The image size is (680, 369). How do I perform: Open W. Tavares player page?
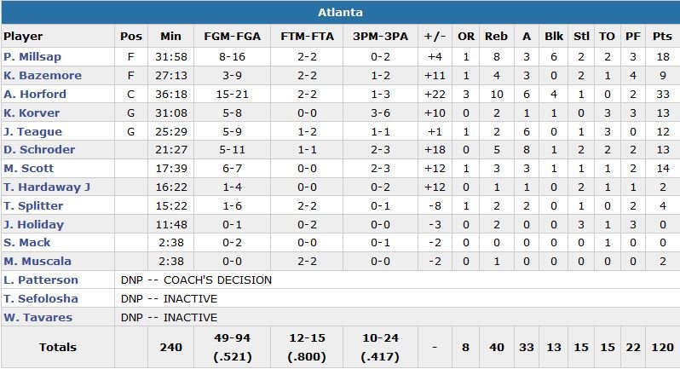coord(37,318)
